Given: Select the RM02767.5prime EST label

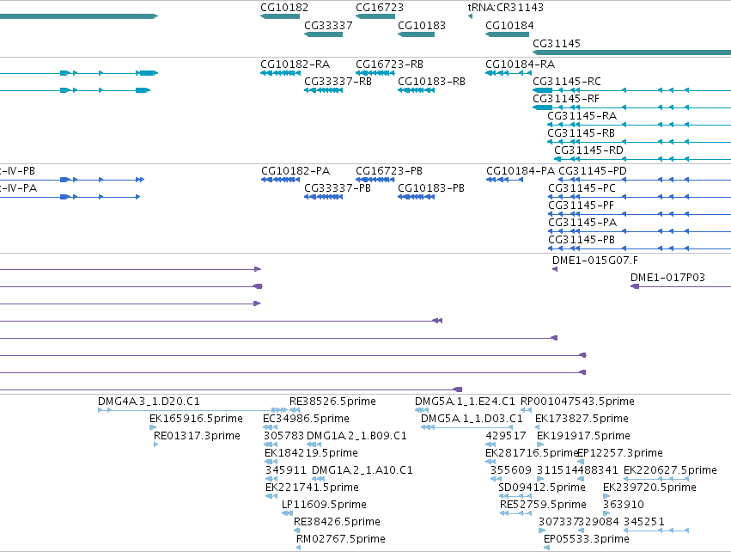Looking at the screenshot, I should [x=341, y=539].
